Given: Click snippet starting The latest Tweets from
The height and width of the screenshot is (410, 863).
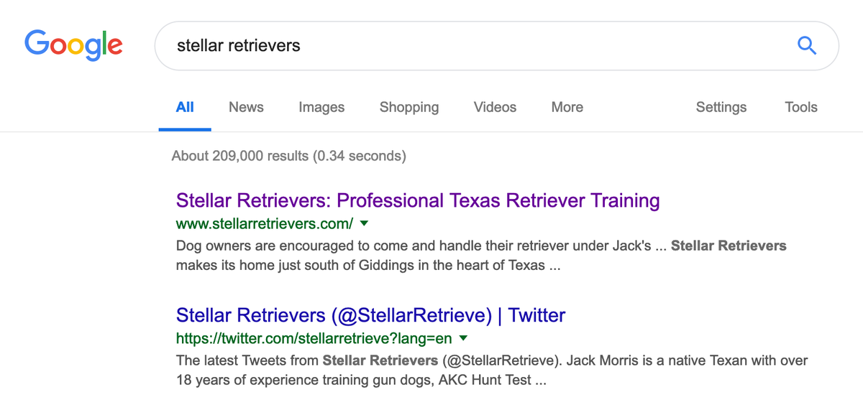Looking at the screenshot, I should pos(492,370).
